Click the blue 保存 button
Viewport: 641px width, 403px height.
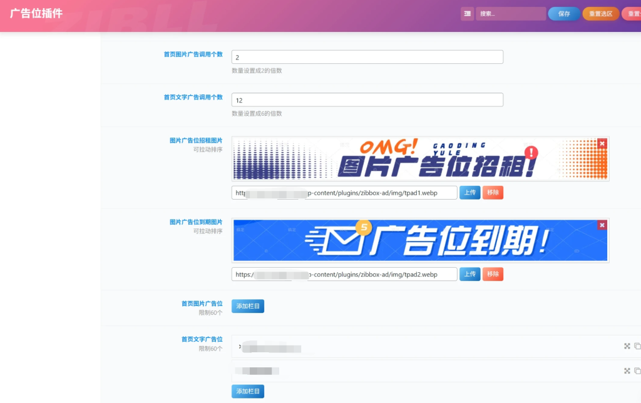coord(564,14)
